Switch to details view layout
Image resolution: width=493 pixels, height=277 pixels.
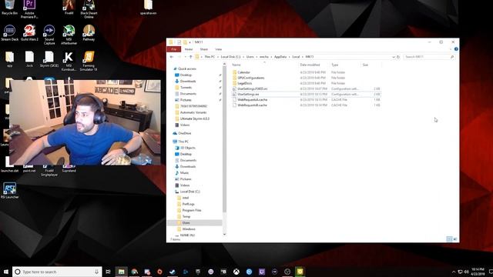[x=449, y=239]
